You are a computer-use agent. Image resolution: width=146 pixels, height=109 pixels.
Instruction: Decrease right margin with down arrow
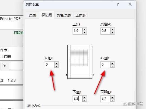pyautogui.click(x=112, y=66)
